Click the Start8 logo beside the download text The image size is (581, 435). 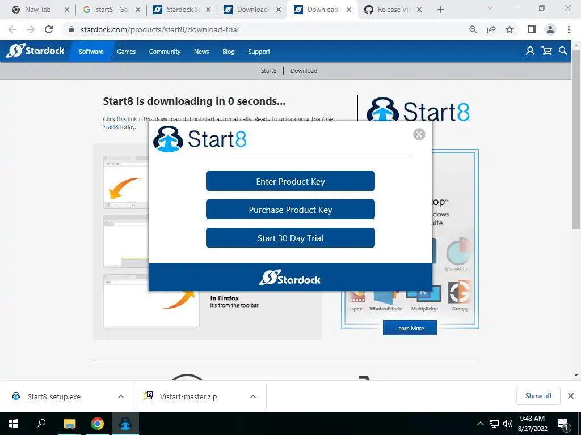[x=418, y=110]
